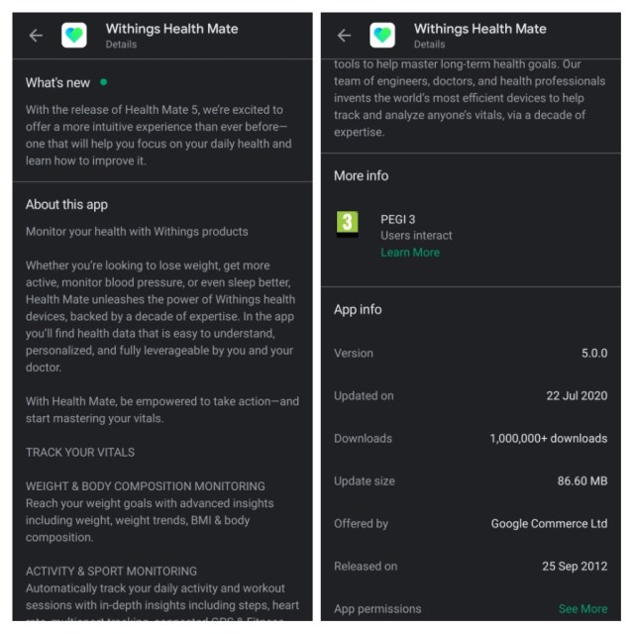Tap the back arrow in the left panel
The height and width of the screenshot is (634, 634).
(37, 36)
